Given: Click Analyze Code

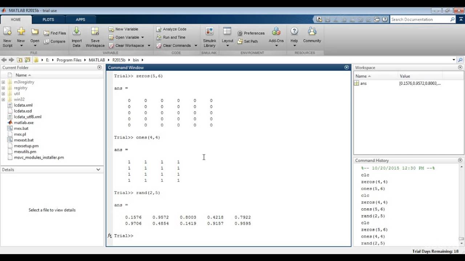Looking at the screenshot, I should [x=171, y=29].
